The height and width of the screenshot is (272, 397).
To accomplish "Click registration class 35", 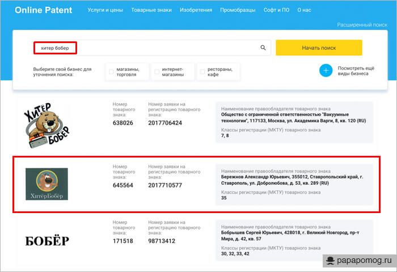I will [x=224, y=198].
